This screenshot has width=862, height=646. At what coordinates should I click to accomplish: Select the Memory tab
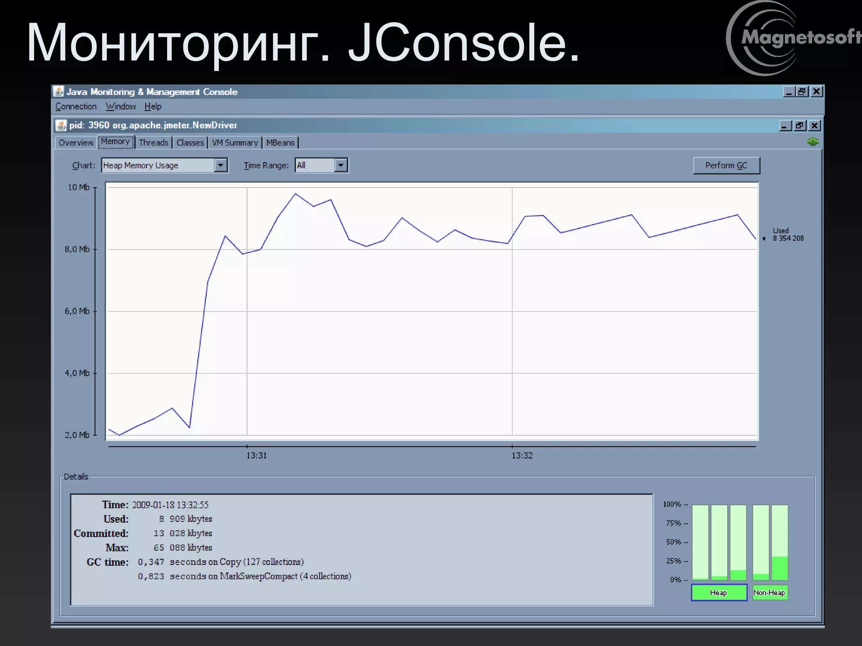coord(115,141)
